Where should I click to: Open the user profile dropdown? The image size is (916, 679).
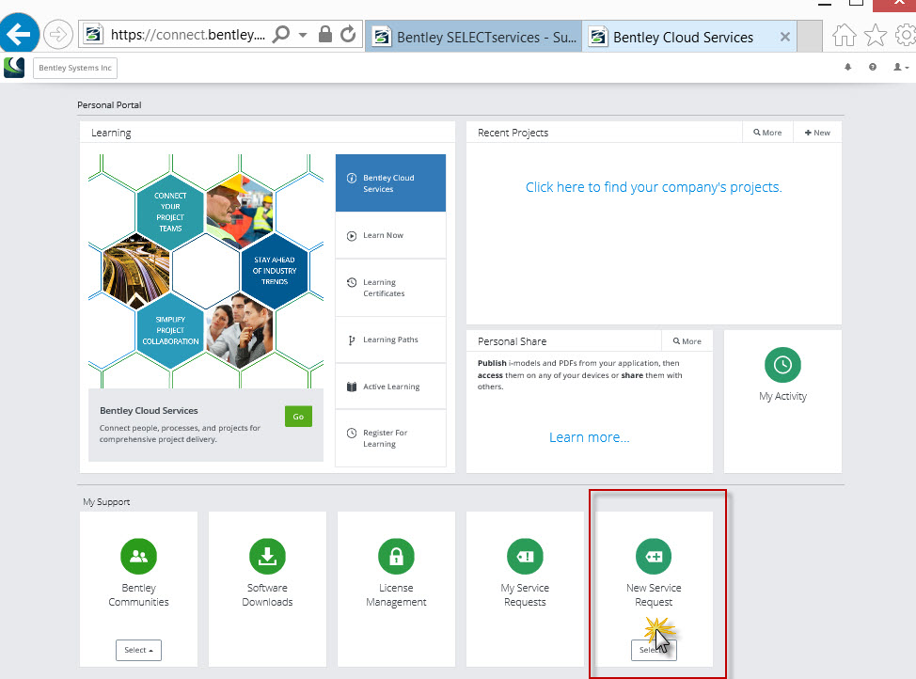[900, 68]
